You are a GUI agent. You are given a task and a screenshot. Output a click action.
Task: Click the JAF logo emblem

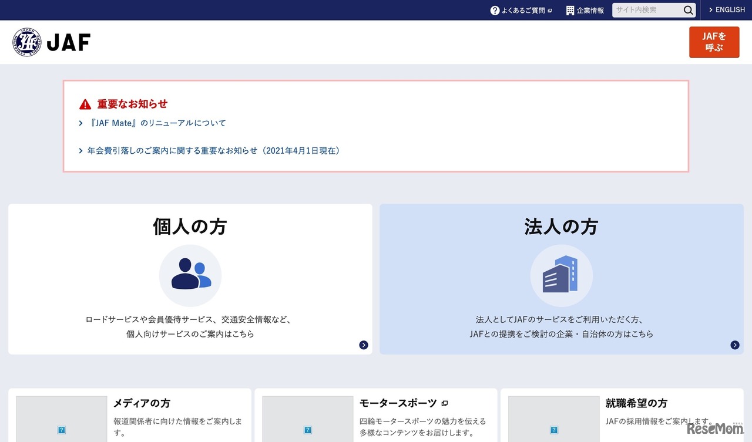pyautogui.click(x=27, y=42)
